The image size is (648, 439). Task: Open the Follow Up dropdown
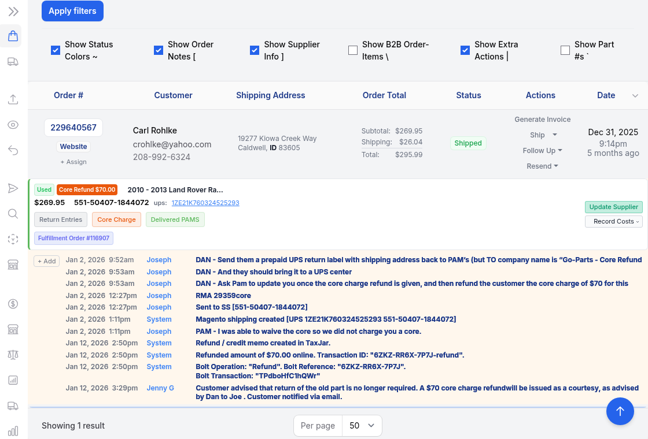point(542,151)
